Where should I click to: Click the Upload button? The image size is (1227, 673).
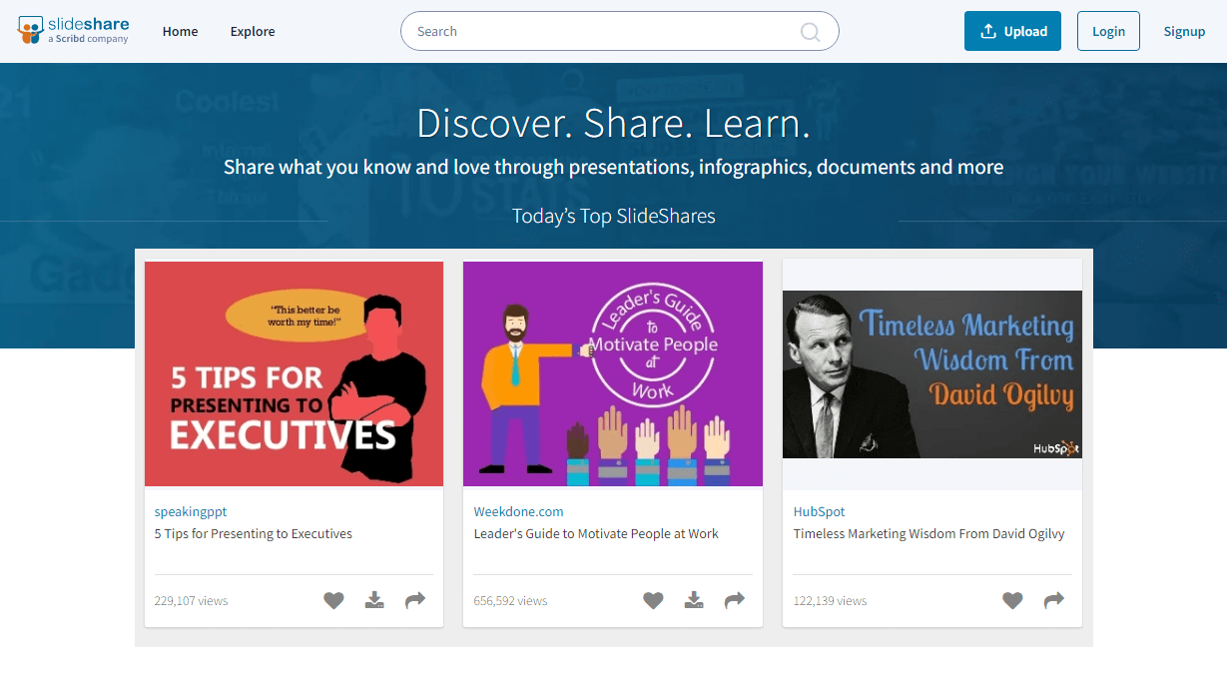[1012, 30]
